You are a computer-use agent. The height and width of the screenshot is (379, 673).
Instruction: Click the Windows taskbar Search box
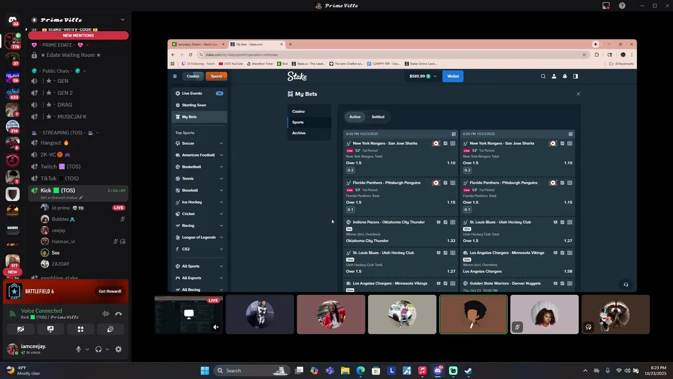click(x=252, y=371)
